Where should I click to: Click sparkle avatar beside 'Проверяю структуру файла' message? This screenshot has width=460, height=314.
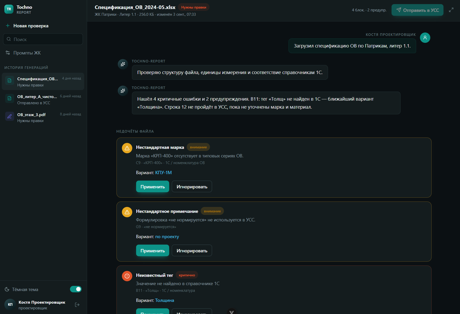[123, 64]
